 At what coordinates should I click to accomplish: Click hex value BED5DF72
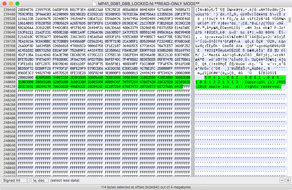point(25,68)
